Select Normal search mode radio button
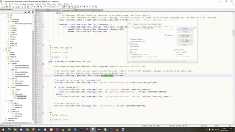The image size is (235, 132). pyautogui.click(x=130, y=52)
